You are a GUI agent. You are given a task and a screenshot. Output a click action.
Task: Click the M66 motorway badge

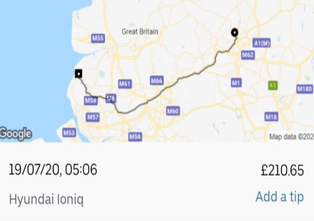[x=157, y=80]
